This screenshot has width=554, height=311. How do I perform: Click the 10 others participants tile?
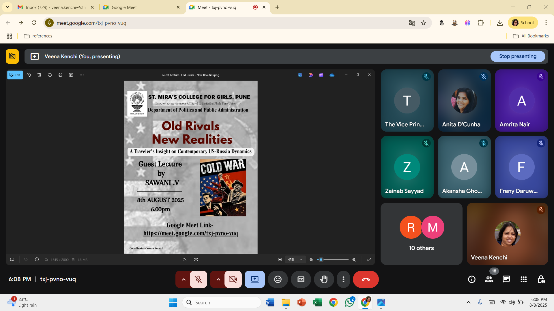coord(421,234)
